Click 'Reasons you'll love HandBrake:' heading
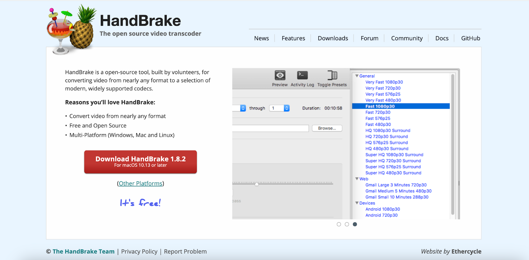 click(110, 102)
